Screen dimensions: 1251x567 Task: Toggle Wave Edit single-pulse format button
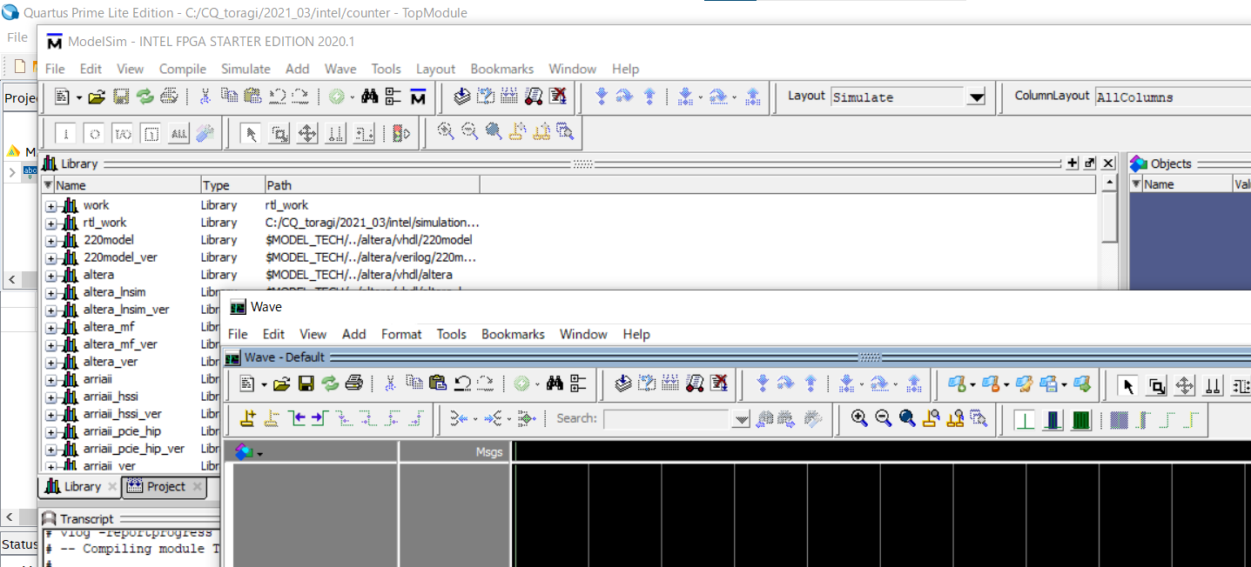(x=1025, y=421)
